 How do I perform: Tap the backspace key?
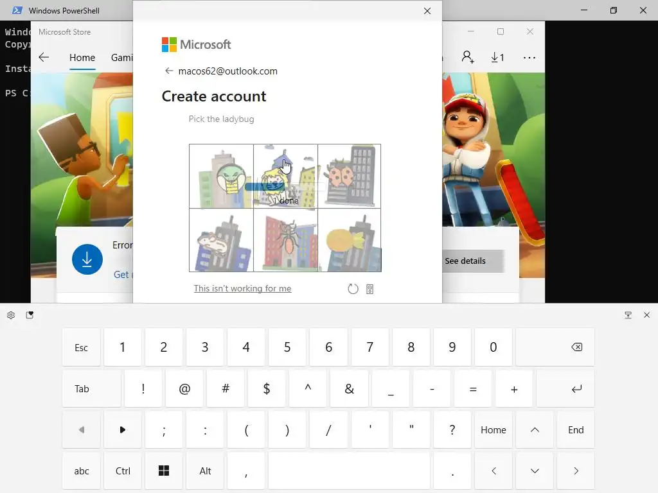[555, 347]
